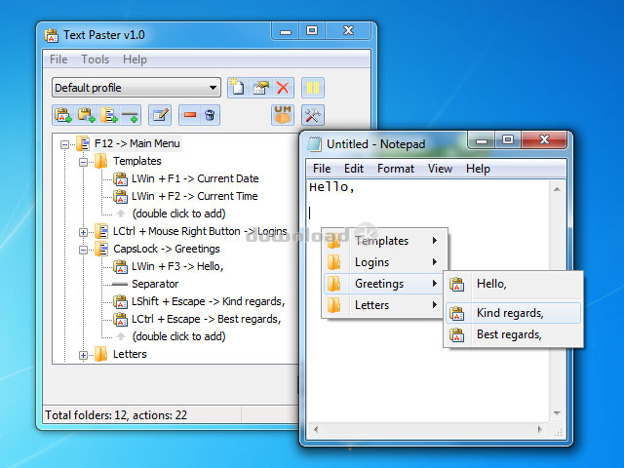Open the Tools menu in Text Paster
The height and width of the screenshot is (468, 624).
95,59
